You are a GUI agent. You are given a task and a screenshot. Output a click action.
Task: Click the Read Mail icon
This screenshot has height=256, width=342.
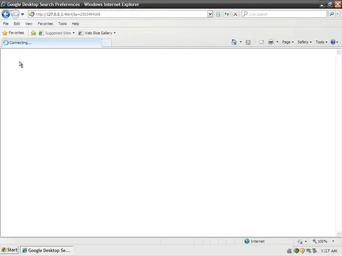[x=262, y=42]
